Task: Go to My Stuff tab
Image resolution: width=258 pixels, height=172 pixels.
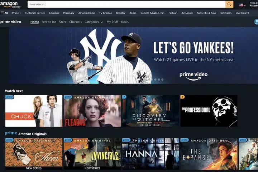Action: click(x=113, y=22)
